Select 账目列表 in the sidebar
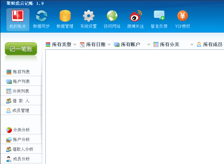Screen dimensions: 224x164 click(x=21, y=72)
